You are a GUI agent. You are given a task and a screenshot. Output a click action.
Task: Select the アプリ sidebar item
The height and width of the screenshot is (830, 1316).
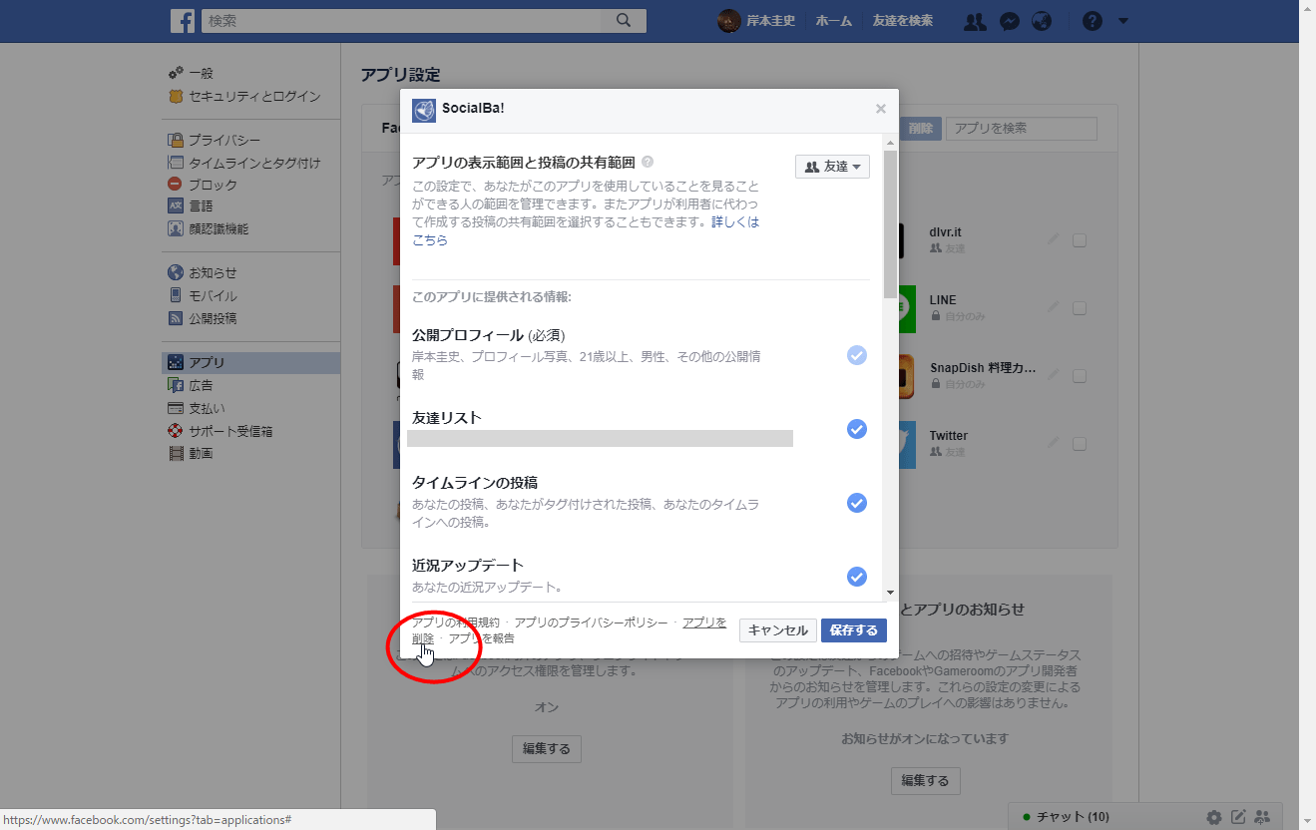coord(251,363)
